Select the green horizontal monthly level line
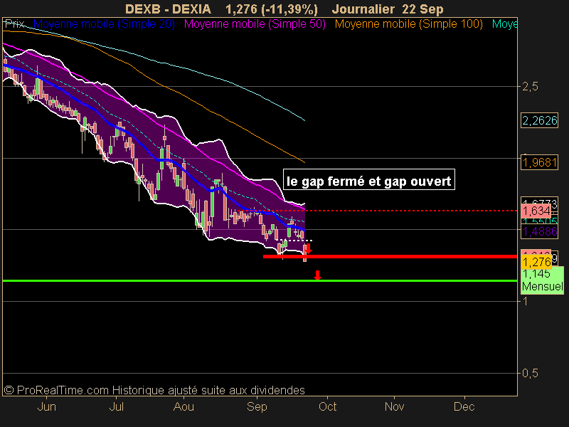 coord(260,280)
